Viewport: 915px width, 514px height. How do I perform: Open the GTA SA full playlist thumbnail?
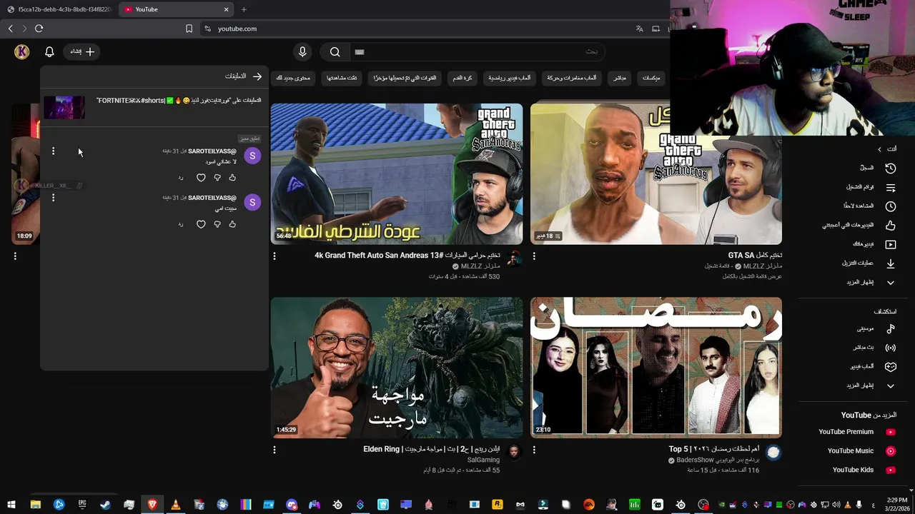[x=656, y=173]
